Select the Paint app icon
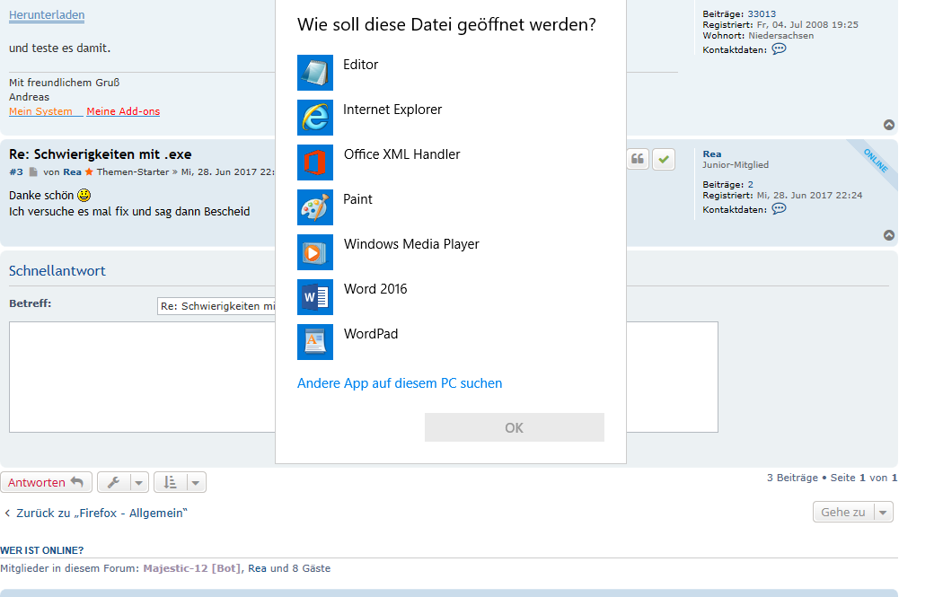Image resolution: width=943 pixels, height=597 pixels. [x=314, y=207]
